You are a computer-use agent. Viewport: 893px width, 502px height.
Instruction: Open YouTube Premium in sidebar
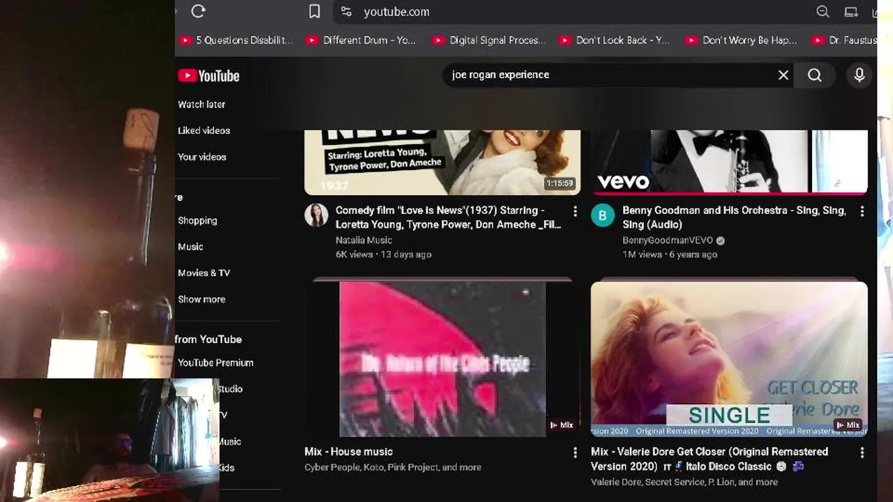[x=216, y=363]
